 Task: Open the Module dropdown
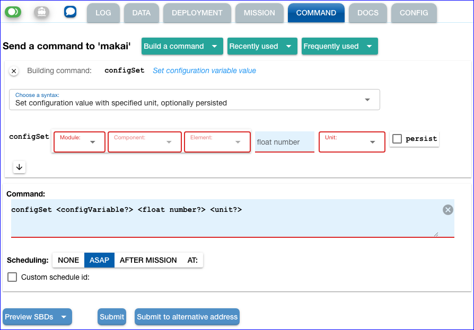[x=78, y=142]
